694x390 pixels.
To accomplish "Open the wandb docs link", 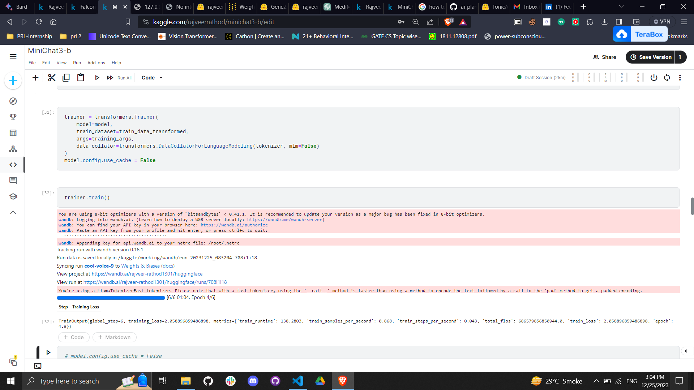I will click(168, 266).
